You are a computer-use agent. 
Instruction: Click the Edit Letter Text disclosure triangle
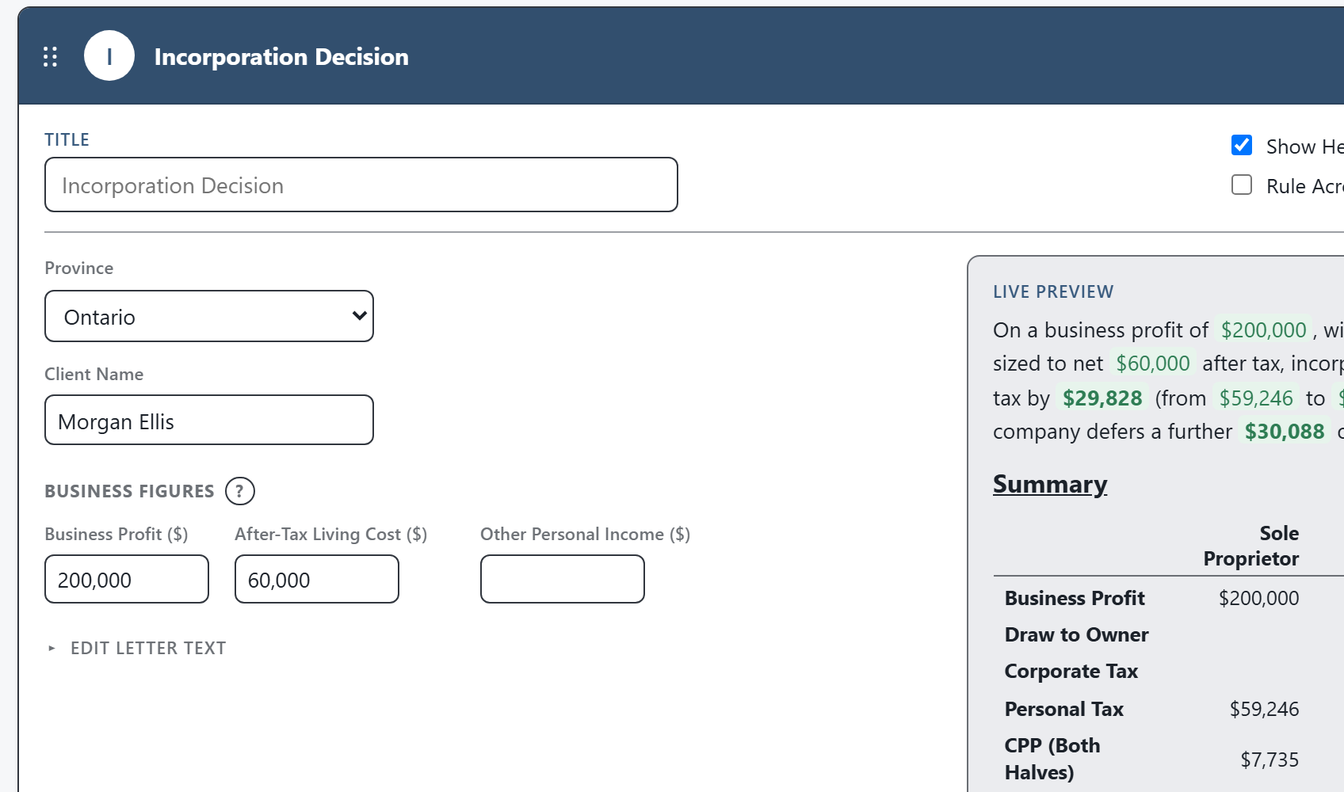pos(52,648)
